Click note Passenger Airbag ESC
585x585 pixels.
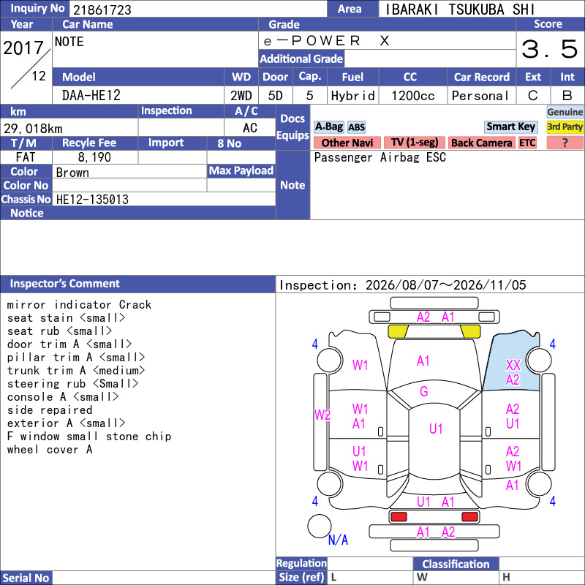(380, 157)
